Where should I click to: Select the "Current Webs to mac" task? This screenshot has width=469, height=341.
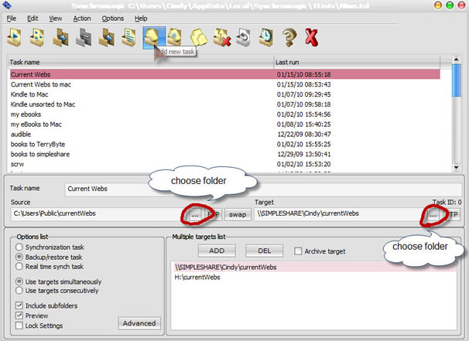(225, 84)
